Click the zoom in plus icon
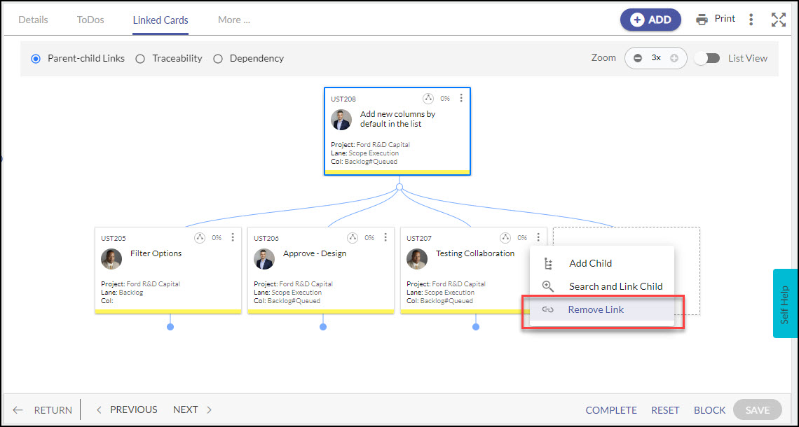The width and height of the screenshot is (799, 427). 674,58
